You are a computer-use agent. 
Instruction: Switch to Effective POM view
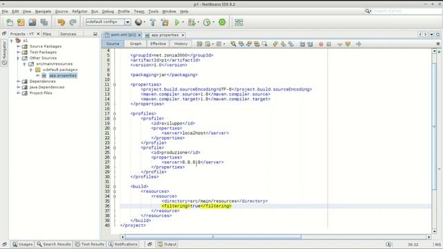(158, 44)
